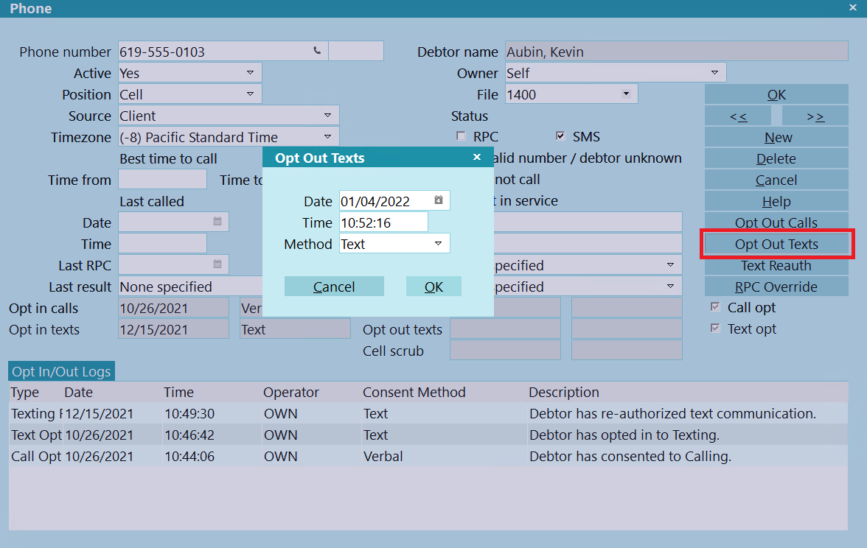Click the Opt out texts date field

pyautogui.click(x=506, y=329)
